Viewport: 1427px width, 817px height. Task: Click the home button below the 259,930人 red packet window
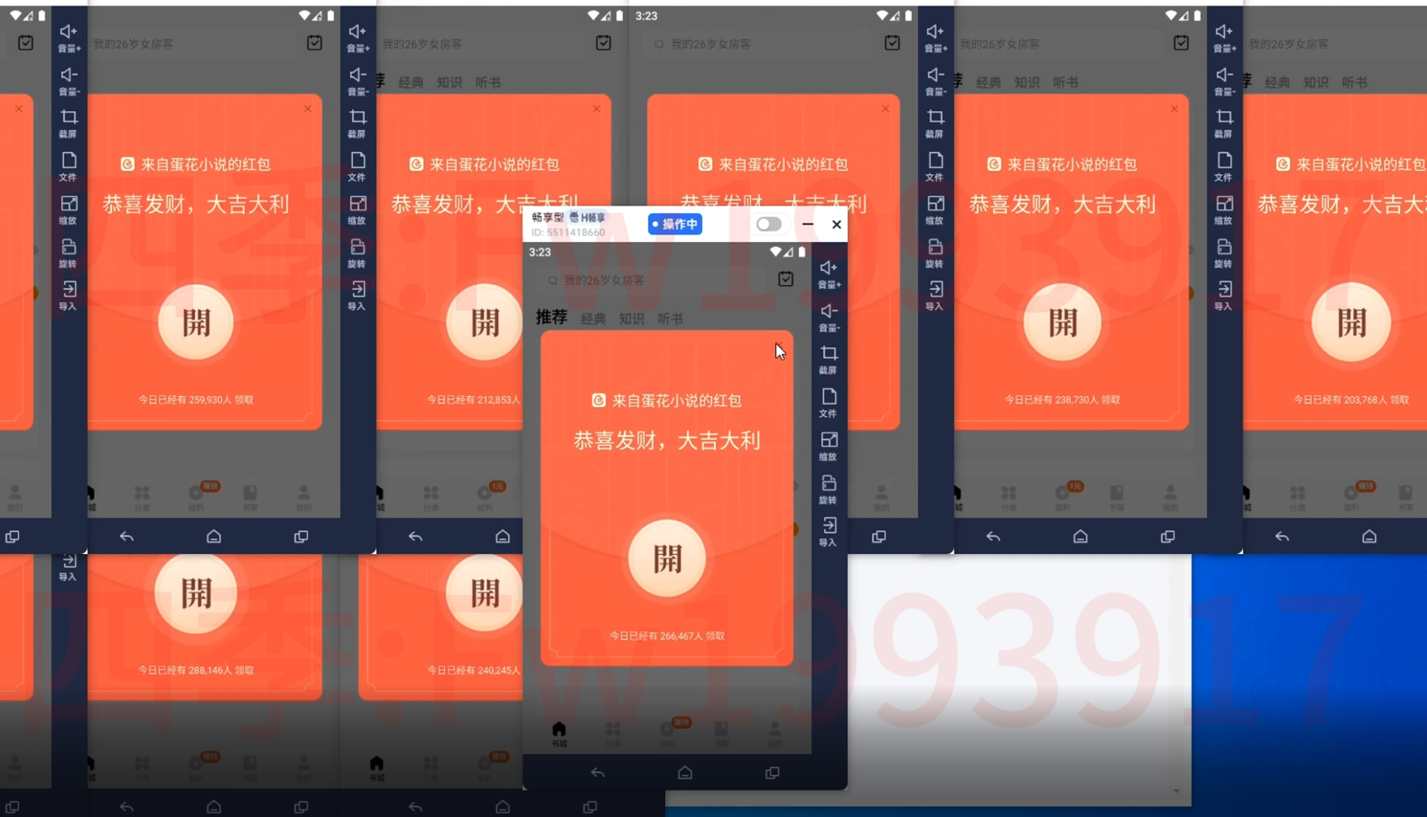coord(214,536)
